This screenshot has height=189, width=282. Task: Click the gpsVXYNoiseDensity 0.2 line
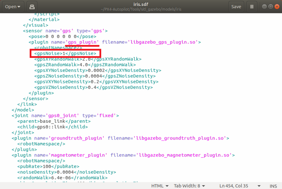pos(96,82)
